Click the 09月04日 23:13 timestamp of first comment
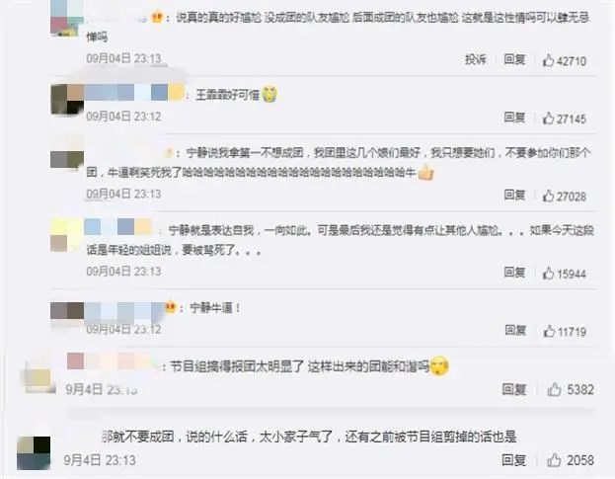The image size is (615, 479). click(123, 58)
